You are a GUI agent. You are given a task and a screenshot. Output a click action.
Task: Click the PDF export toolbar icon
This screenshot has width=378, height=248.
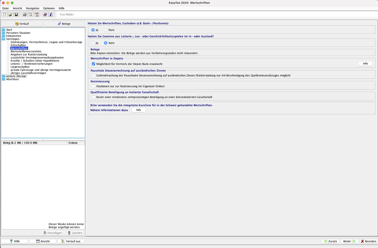(37, 15)
